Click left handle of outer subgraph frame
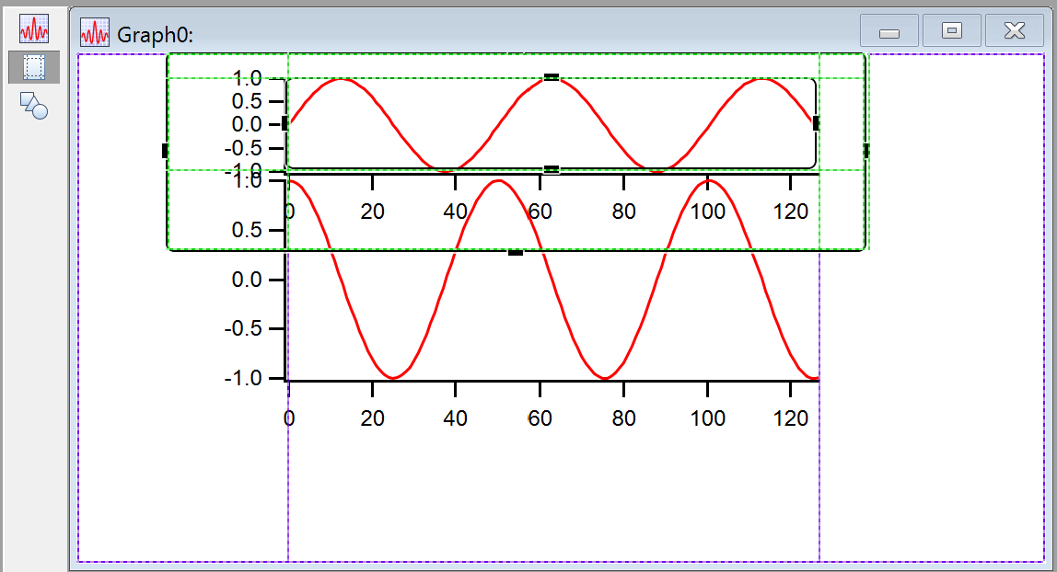 click(x=166, y=150)
